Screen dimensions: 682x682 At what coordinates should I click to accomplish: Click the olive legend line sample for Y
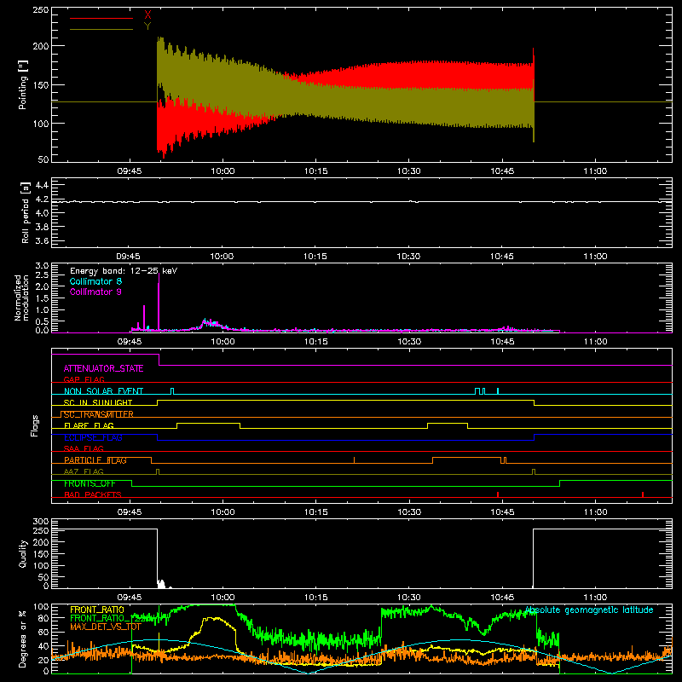pyautogui.click(x=101, y=29)
